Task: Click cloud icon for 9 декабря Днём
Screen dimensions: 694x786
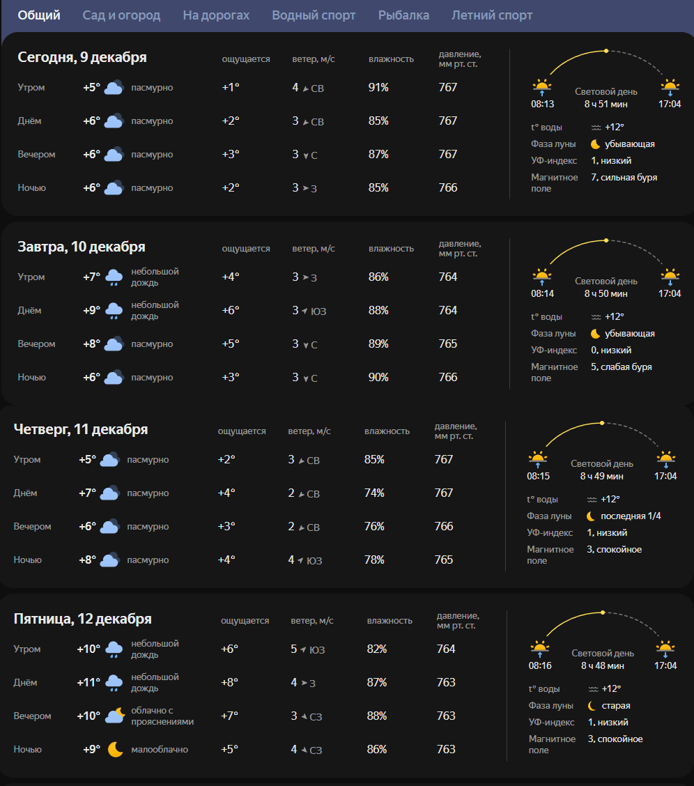Action: click(x=114, y=121)
